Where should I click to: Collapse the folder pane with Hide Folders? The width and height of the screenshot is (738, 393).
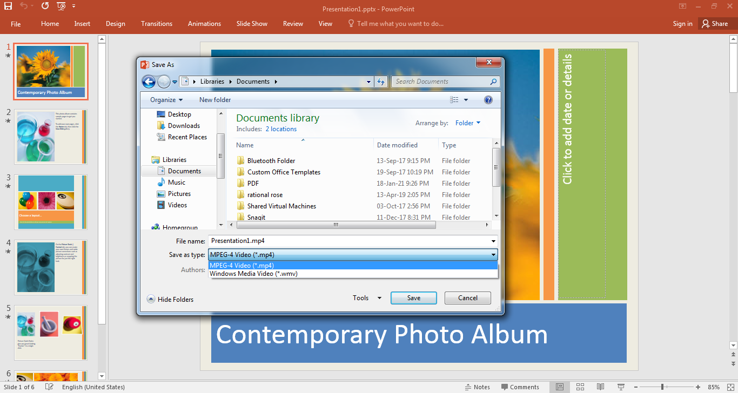click(170, 299)
